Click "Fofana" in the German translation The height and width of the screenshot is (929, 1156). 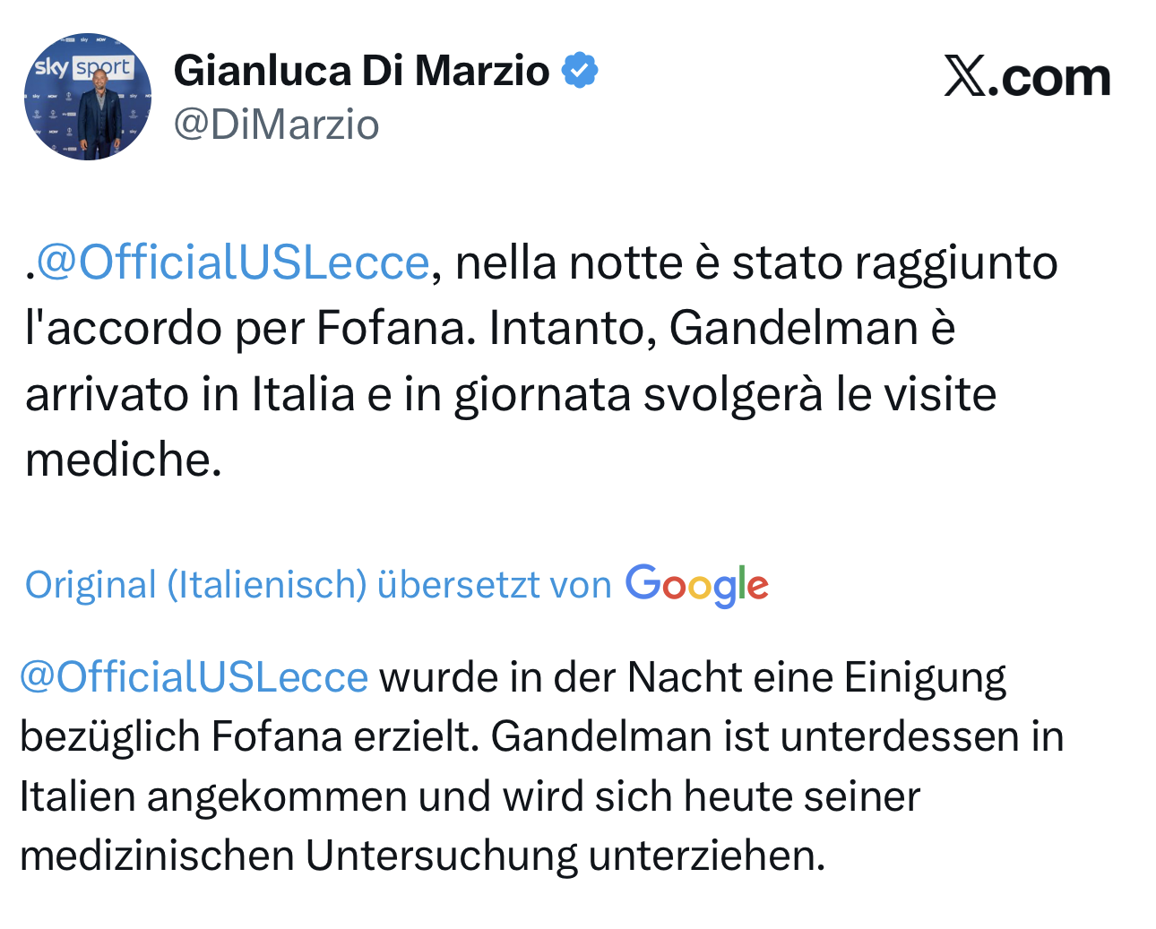(277, 736)
